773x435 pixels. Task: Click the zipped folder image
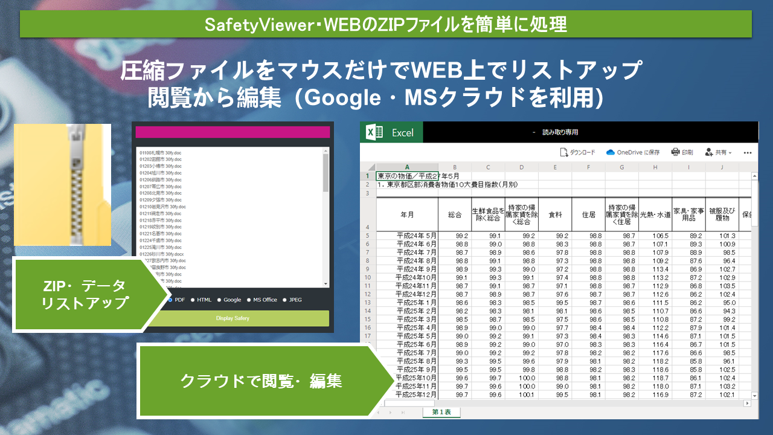[x=62, y=185]
